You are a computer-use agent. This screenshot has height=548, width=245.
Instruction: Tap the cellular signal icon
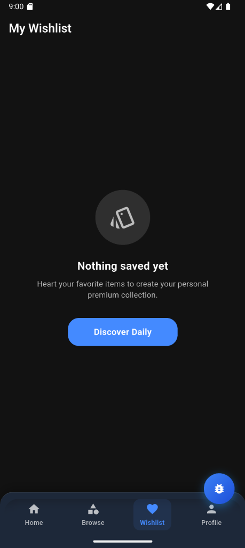219,6
